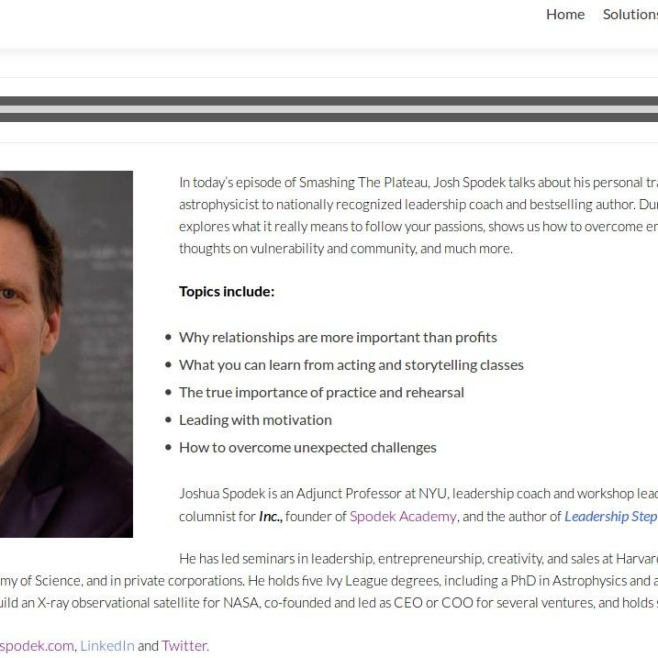658x658 pixels.
Task: Select 'How to overcome unexpected challenges' bullet
Action: coord(308,447)
